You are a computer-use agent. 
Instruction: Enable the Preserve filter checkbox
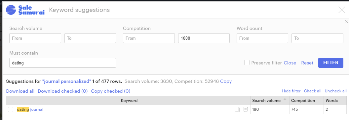[x=247, y=63]
